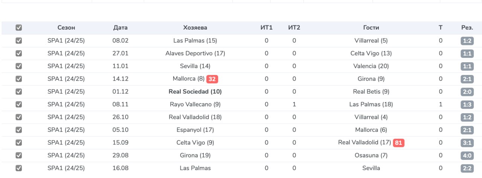Uncheck the 08.02 Las Palmas match row
Image resolution: width=482 pixels, height=178 pixels.
click(18, 41)
